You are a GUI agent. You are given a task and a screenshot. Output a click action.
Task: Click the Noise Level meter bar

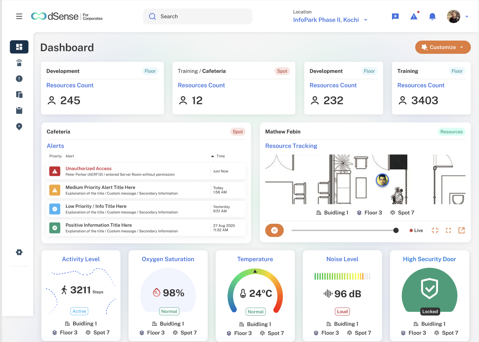tap(342, 276)
